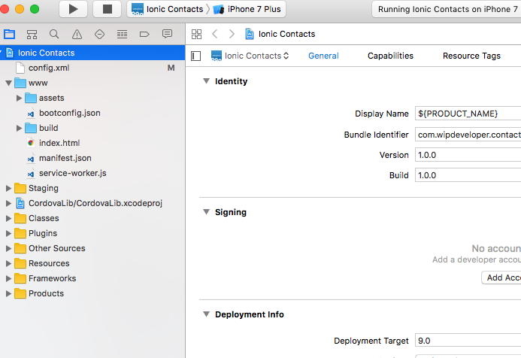Switch to the Capabilities tab
The image size is (521, 358).
(x=390, y=56)
